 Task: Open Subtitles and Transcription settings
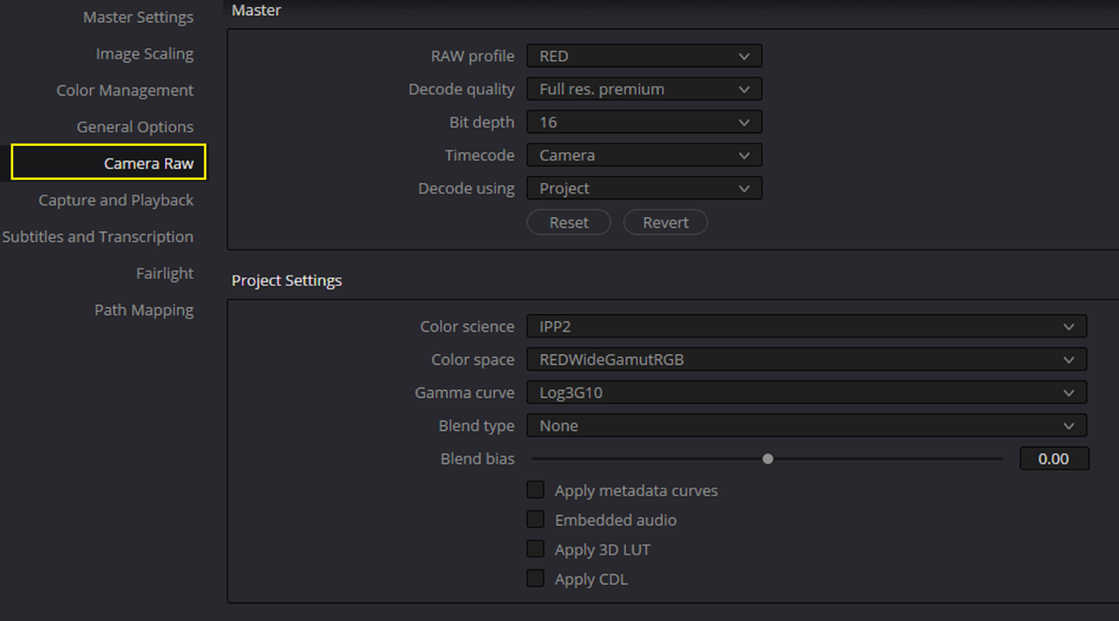coord(97,237)
